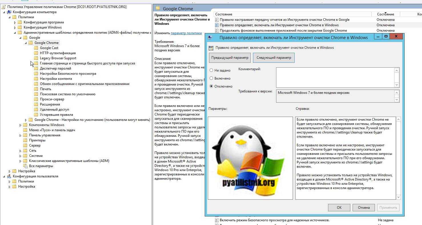This screenshot has width=422, height=225.
Task: Expand 'Google Chrome - Настройки по умолчанию' node
Action: point(26,120)
